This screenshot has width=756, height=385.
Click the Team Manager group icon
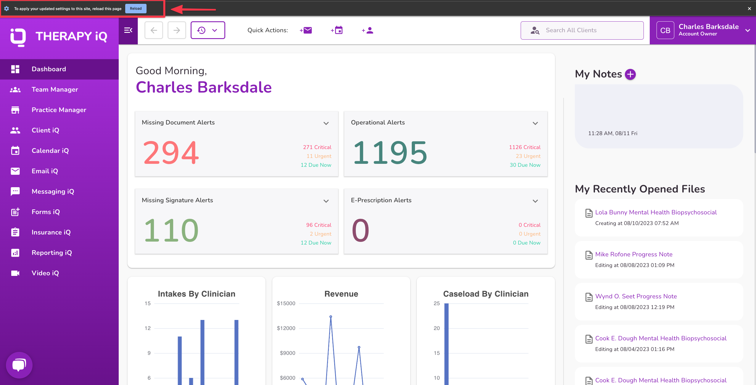coord(15,90)
